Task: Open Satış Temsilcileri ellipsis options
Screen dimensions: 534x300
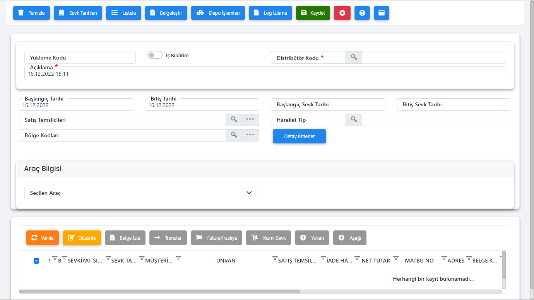Action: 250,119
